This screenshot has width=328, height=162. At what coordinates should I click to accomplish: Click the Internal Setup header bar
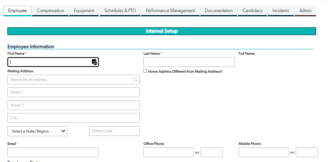pos(162,31)
